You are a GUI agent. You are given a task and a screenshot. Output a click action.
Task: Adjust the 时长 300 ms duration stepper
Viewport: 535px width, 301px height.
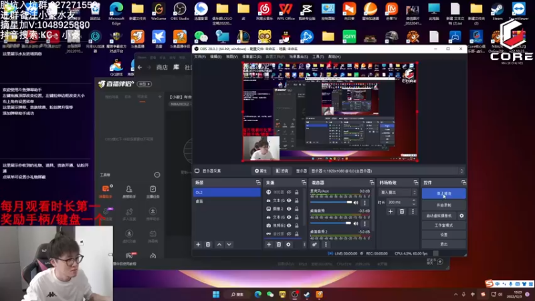click(414, 203)
